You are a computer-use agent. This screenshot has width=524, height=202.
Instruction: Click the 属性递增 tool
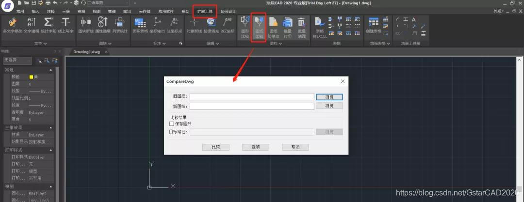(102, 25)
